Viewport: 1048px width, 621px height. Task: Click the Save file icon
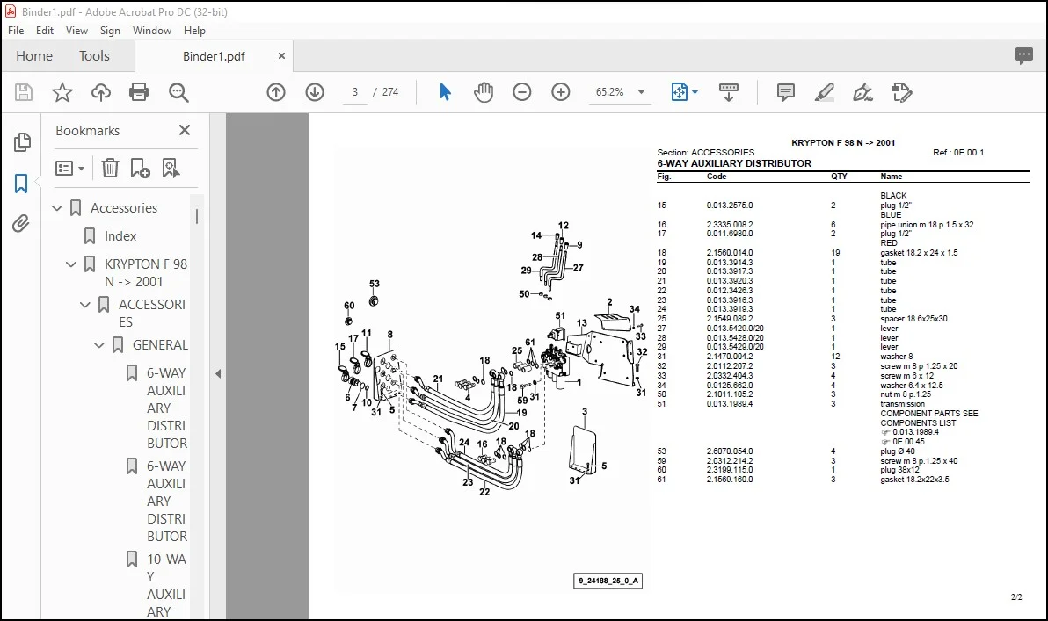tap(24, 92)
